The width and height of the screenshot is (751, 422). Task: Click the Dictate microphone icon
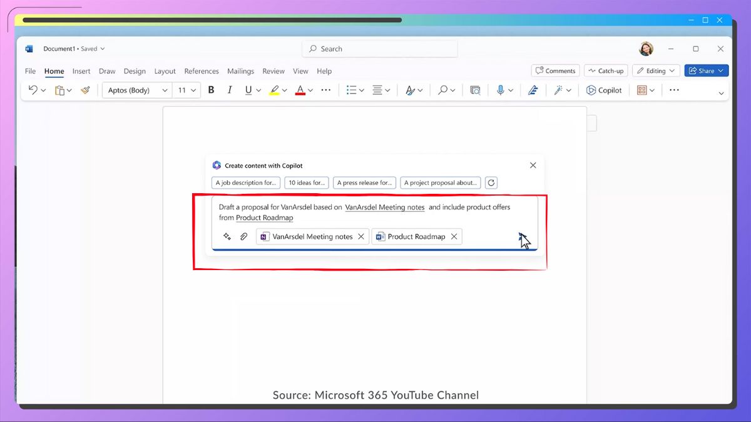(500, 90)
